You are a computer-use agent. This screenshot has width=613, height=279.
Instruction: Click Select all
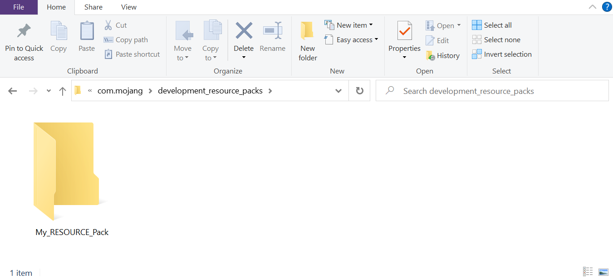[492, 25]
